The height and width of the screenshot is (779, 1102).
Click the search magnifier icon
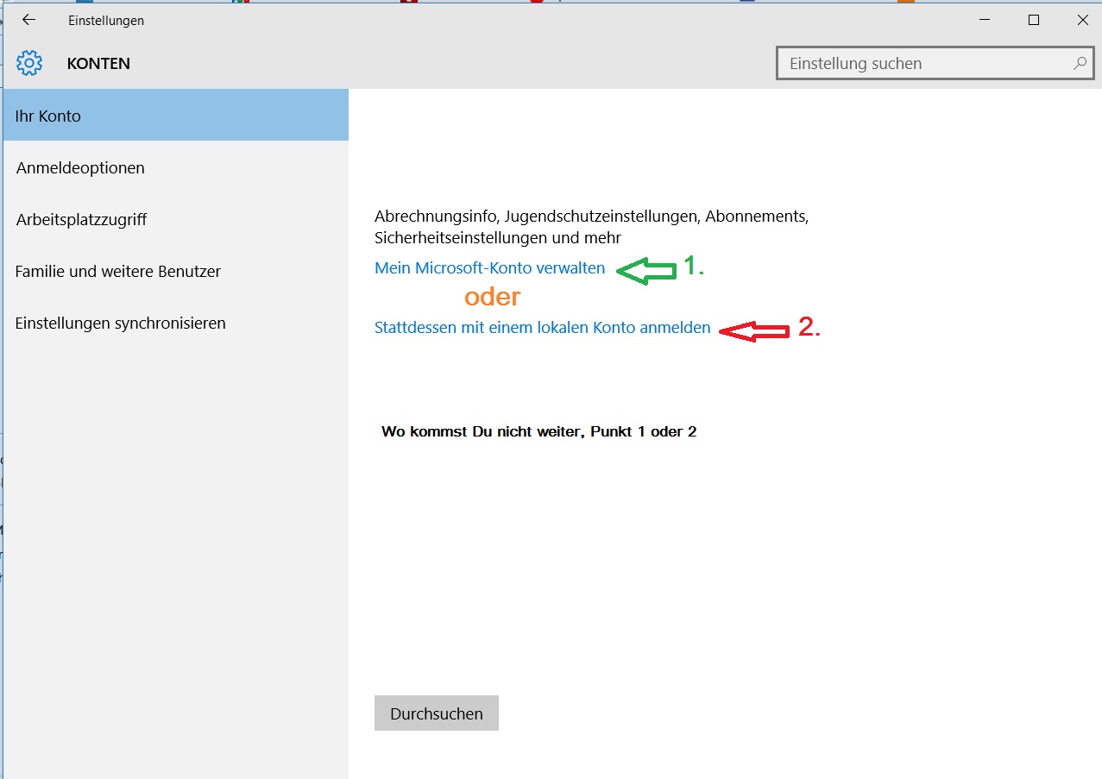(1079, 63)
